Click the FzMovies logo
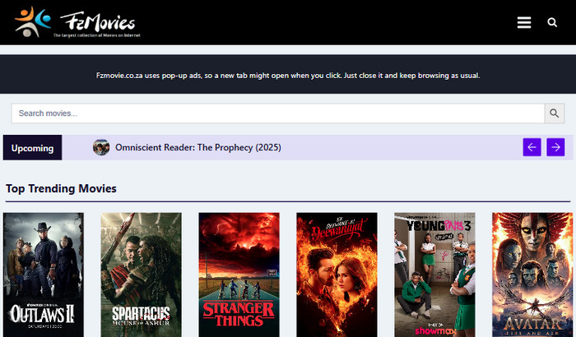Screen dimensions: 576x337 (77, 22)
